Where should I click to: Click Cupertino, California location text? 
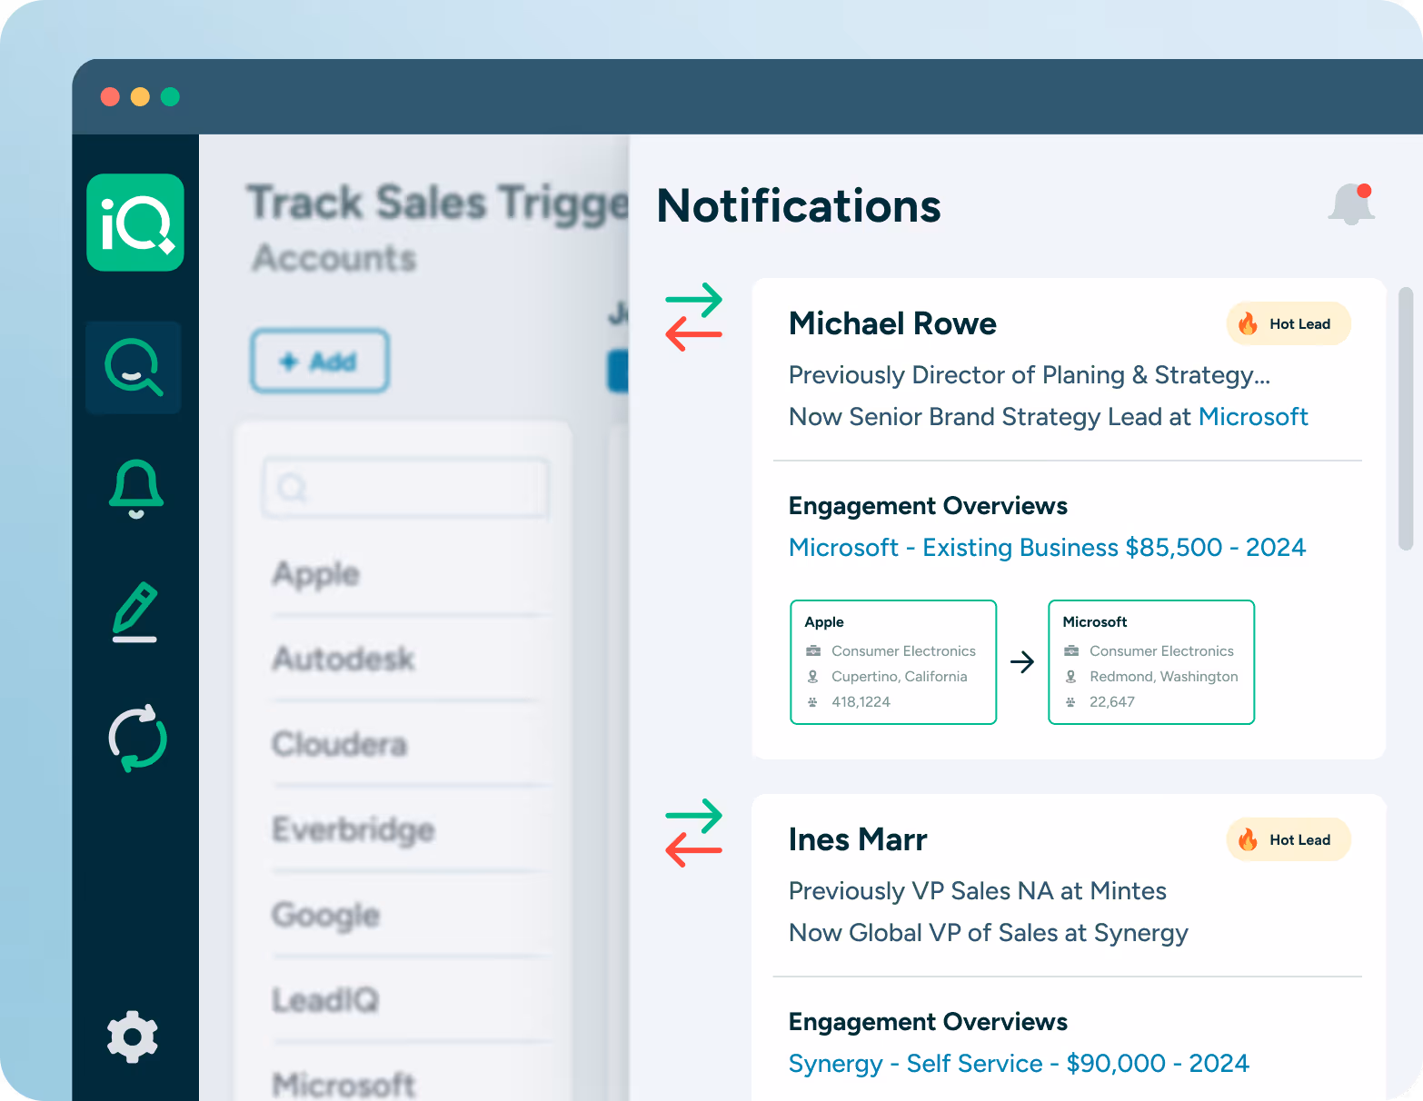(x=900, y=676)
